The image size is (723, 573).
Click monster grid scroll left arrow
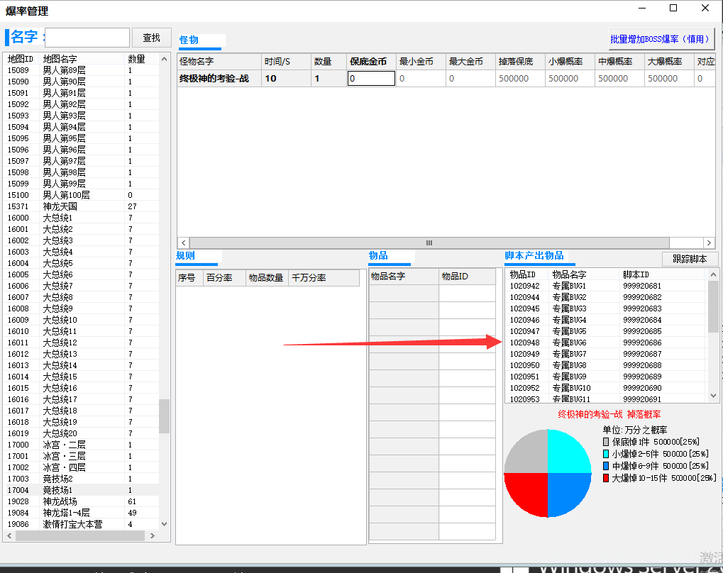click(x=184, y=243)
